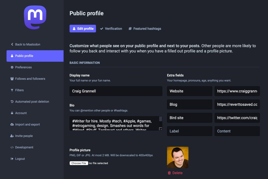
Task: Choose a file for profile picture
Action: tap(79, 163)
